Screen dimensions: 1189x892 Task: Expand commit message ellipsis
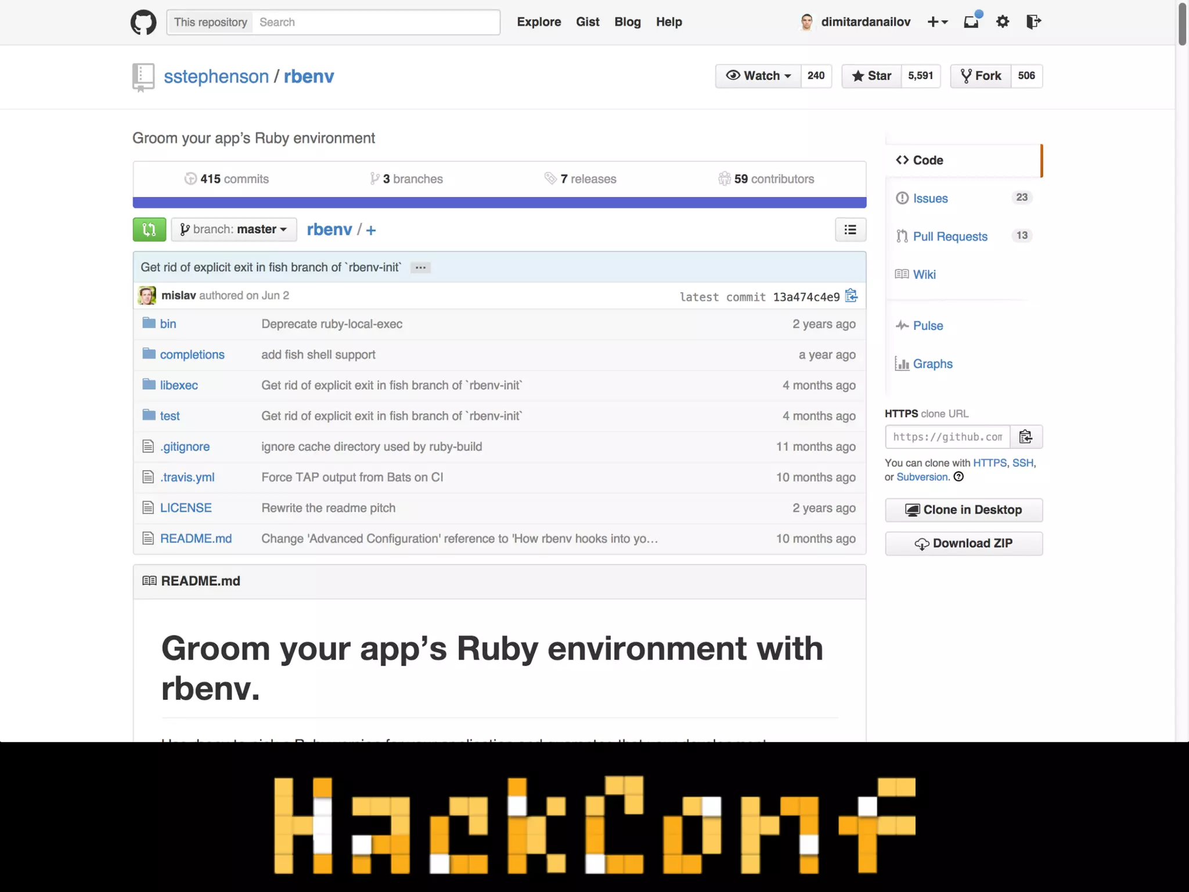click(420, 268)
